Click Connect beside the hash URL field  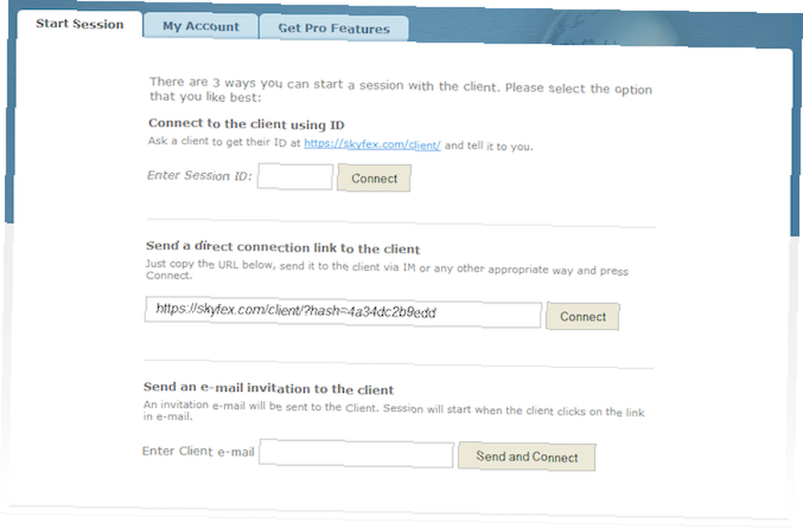[x=583, y=317]
